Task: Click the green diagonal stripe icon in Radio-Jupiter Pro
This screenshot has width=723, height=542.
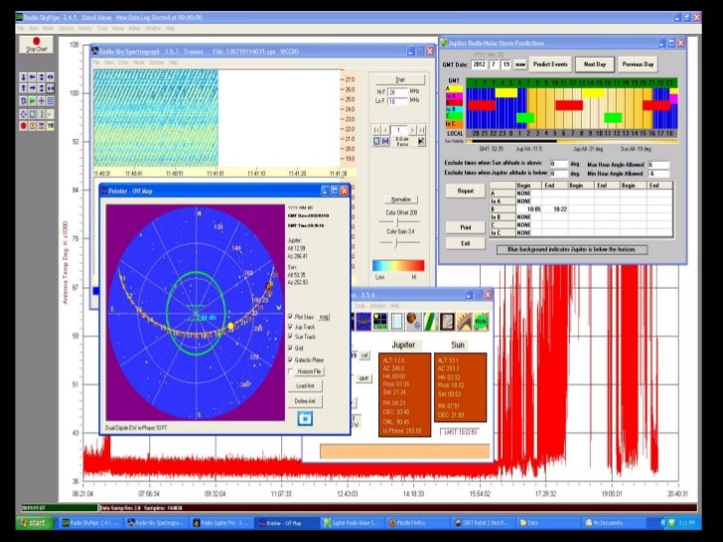Action: point(430,322)
